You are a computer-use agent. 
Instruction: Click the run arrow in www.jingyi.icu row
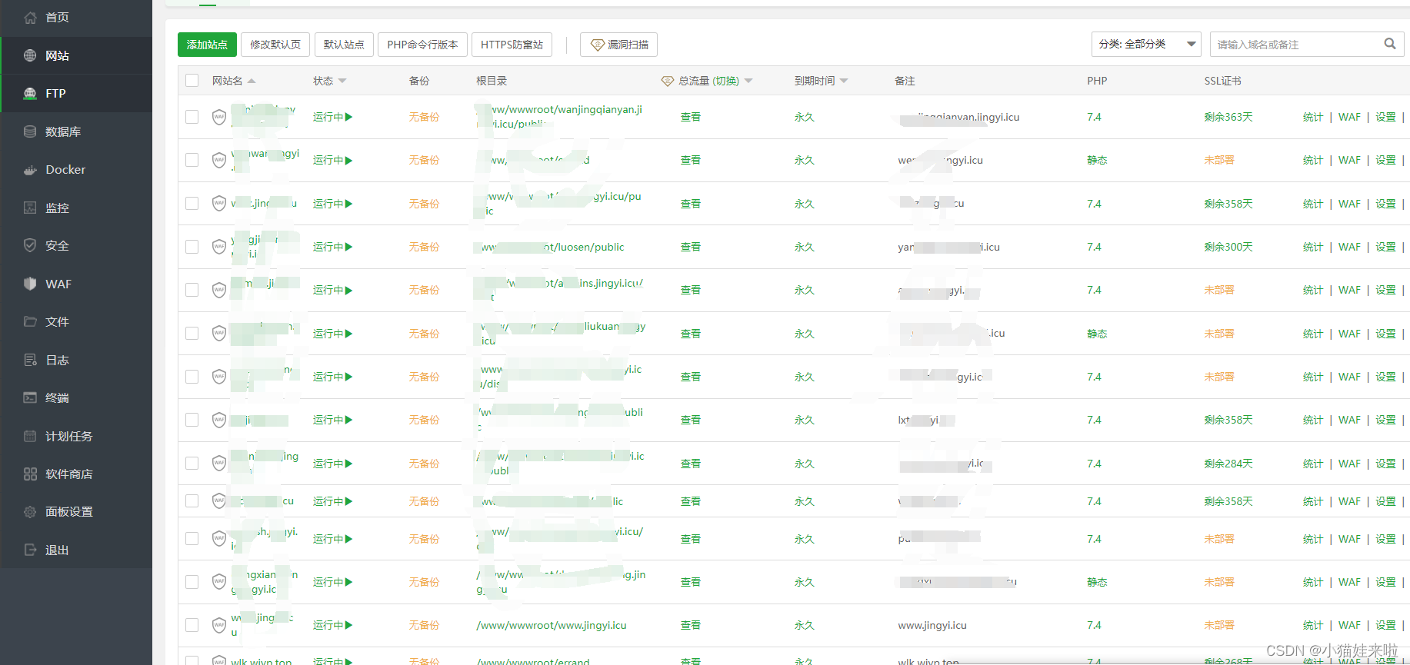348,625
